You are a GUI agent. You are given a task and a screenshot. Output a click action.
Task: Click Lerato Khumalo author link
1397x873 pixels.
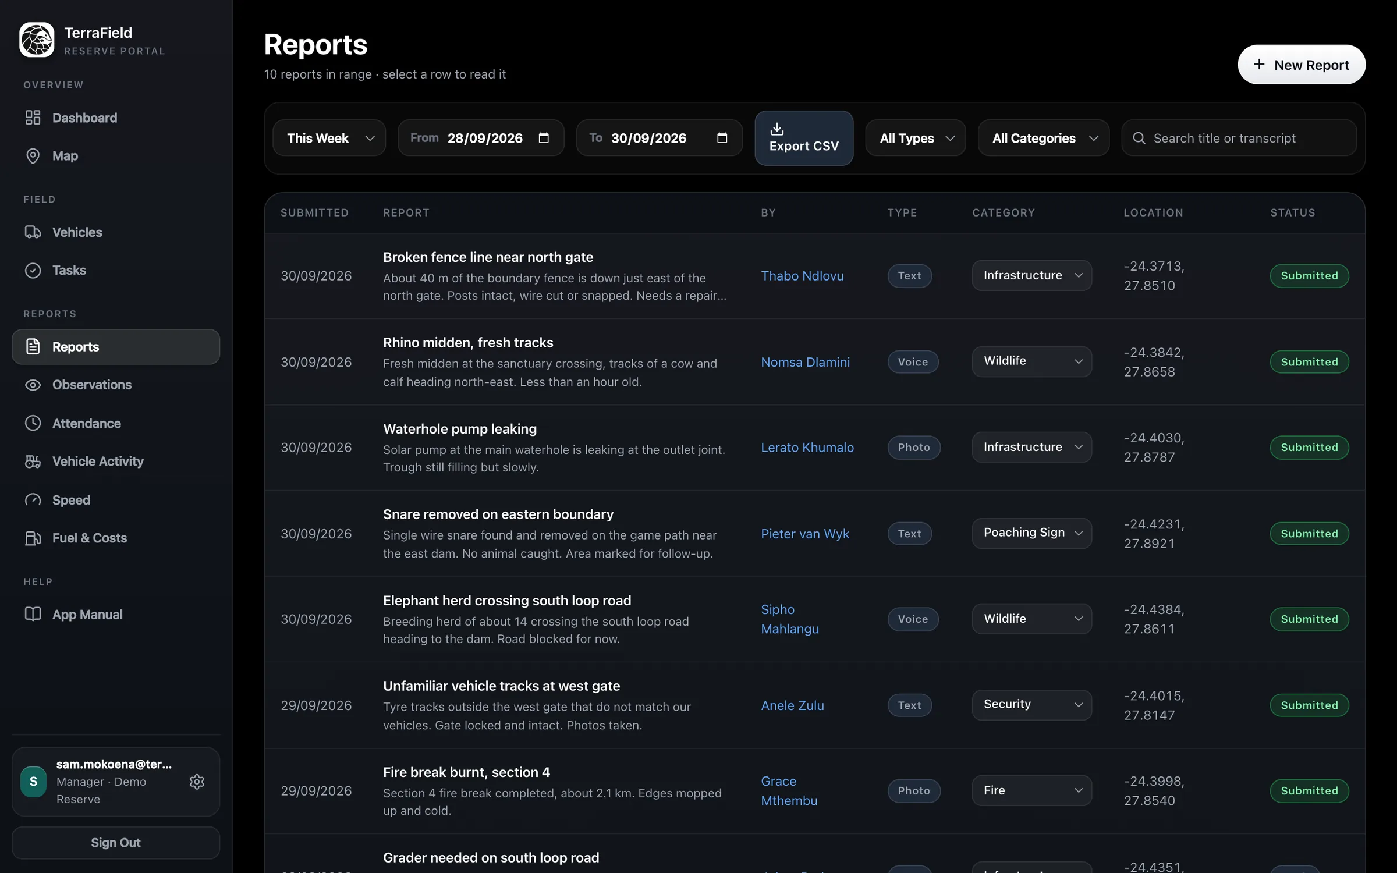pyautogui.click(x=807, y=447)
